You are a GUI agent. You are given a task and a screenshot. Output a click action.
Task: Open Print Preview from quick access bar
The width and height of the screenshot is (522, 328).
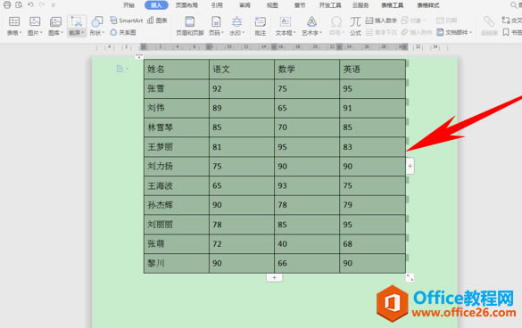(19, 4)
